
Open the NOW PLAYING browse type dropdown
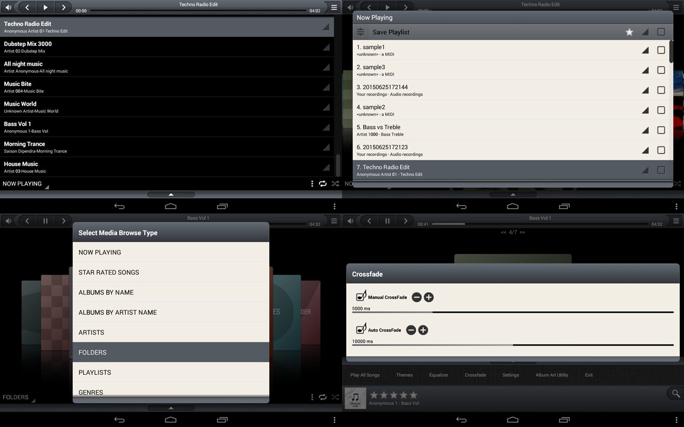pos(25,184)
